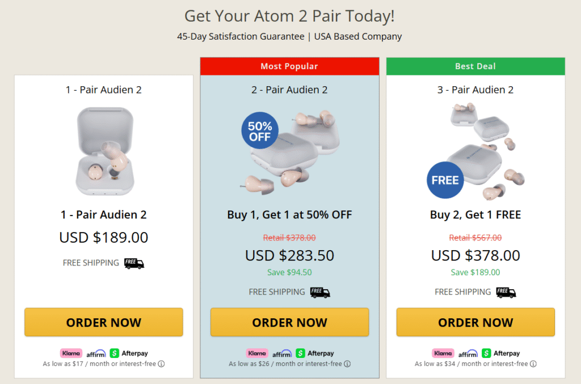Screen dimensions: 581x384
Task: Order the 1 - Pair Audien 2 now
Action: click(x=104, y=322)
